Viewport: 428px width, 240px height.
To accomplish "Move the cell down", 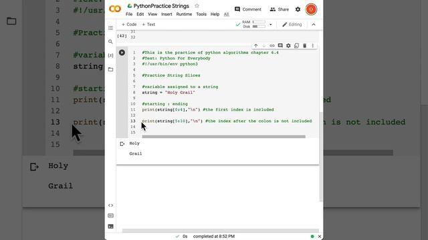I will (264, 46).
